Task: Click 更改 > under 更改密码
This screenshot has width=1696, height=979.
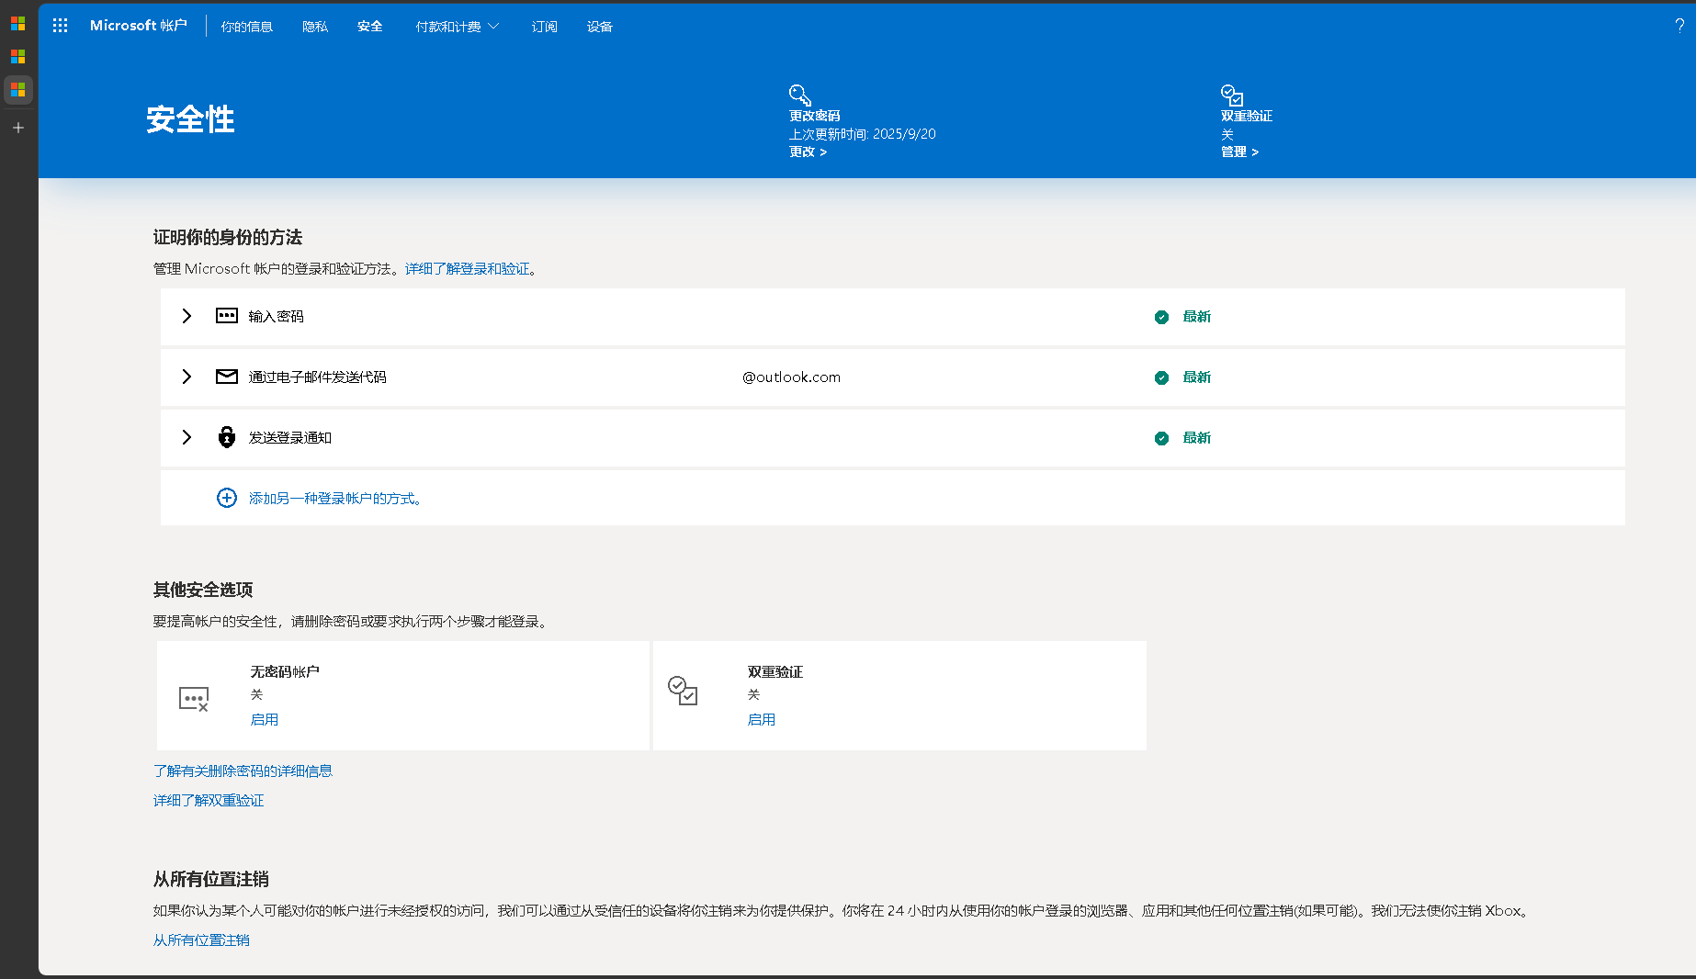Action: point(808,152)
